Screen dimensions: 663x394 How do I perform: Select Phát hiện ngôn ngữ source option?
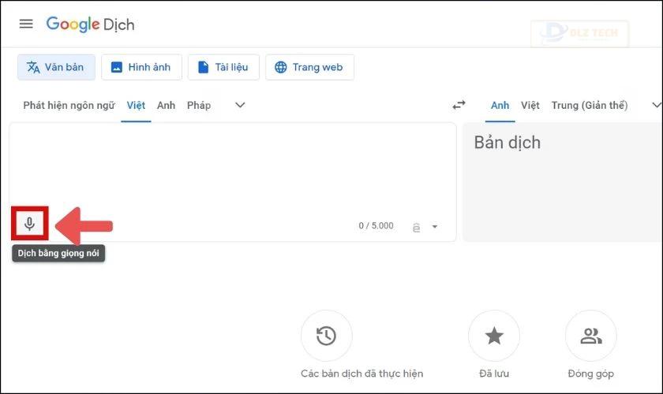(x=69, y=105)
